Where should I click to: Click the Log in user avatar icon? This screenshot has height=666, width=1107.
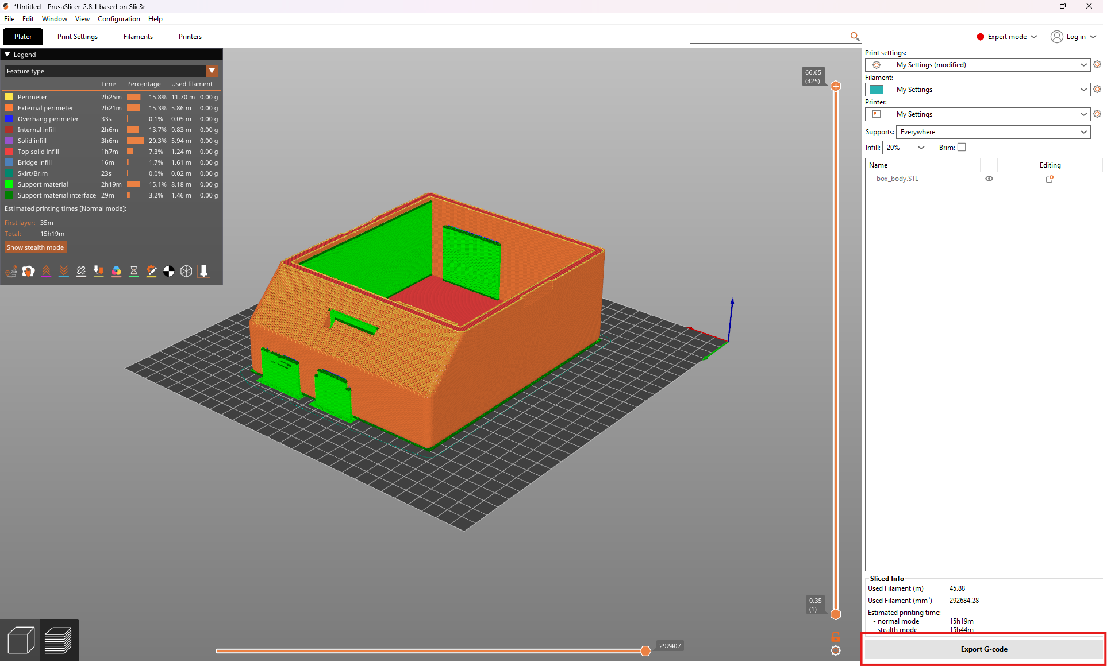tap(1056, 37)
